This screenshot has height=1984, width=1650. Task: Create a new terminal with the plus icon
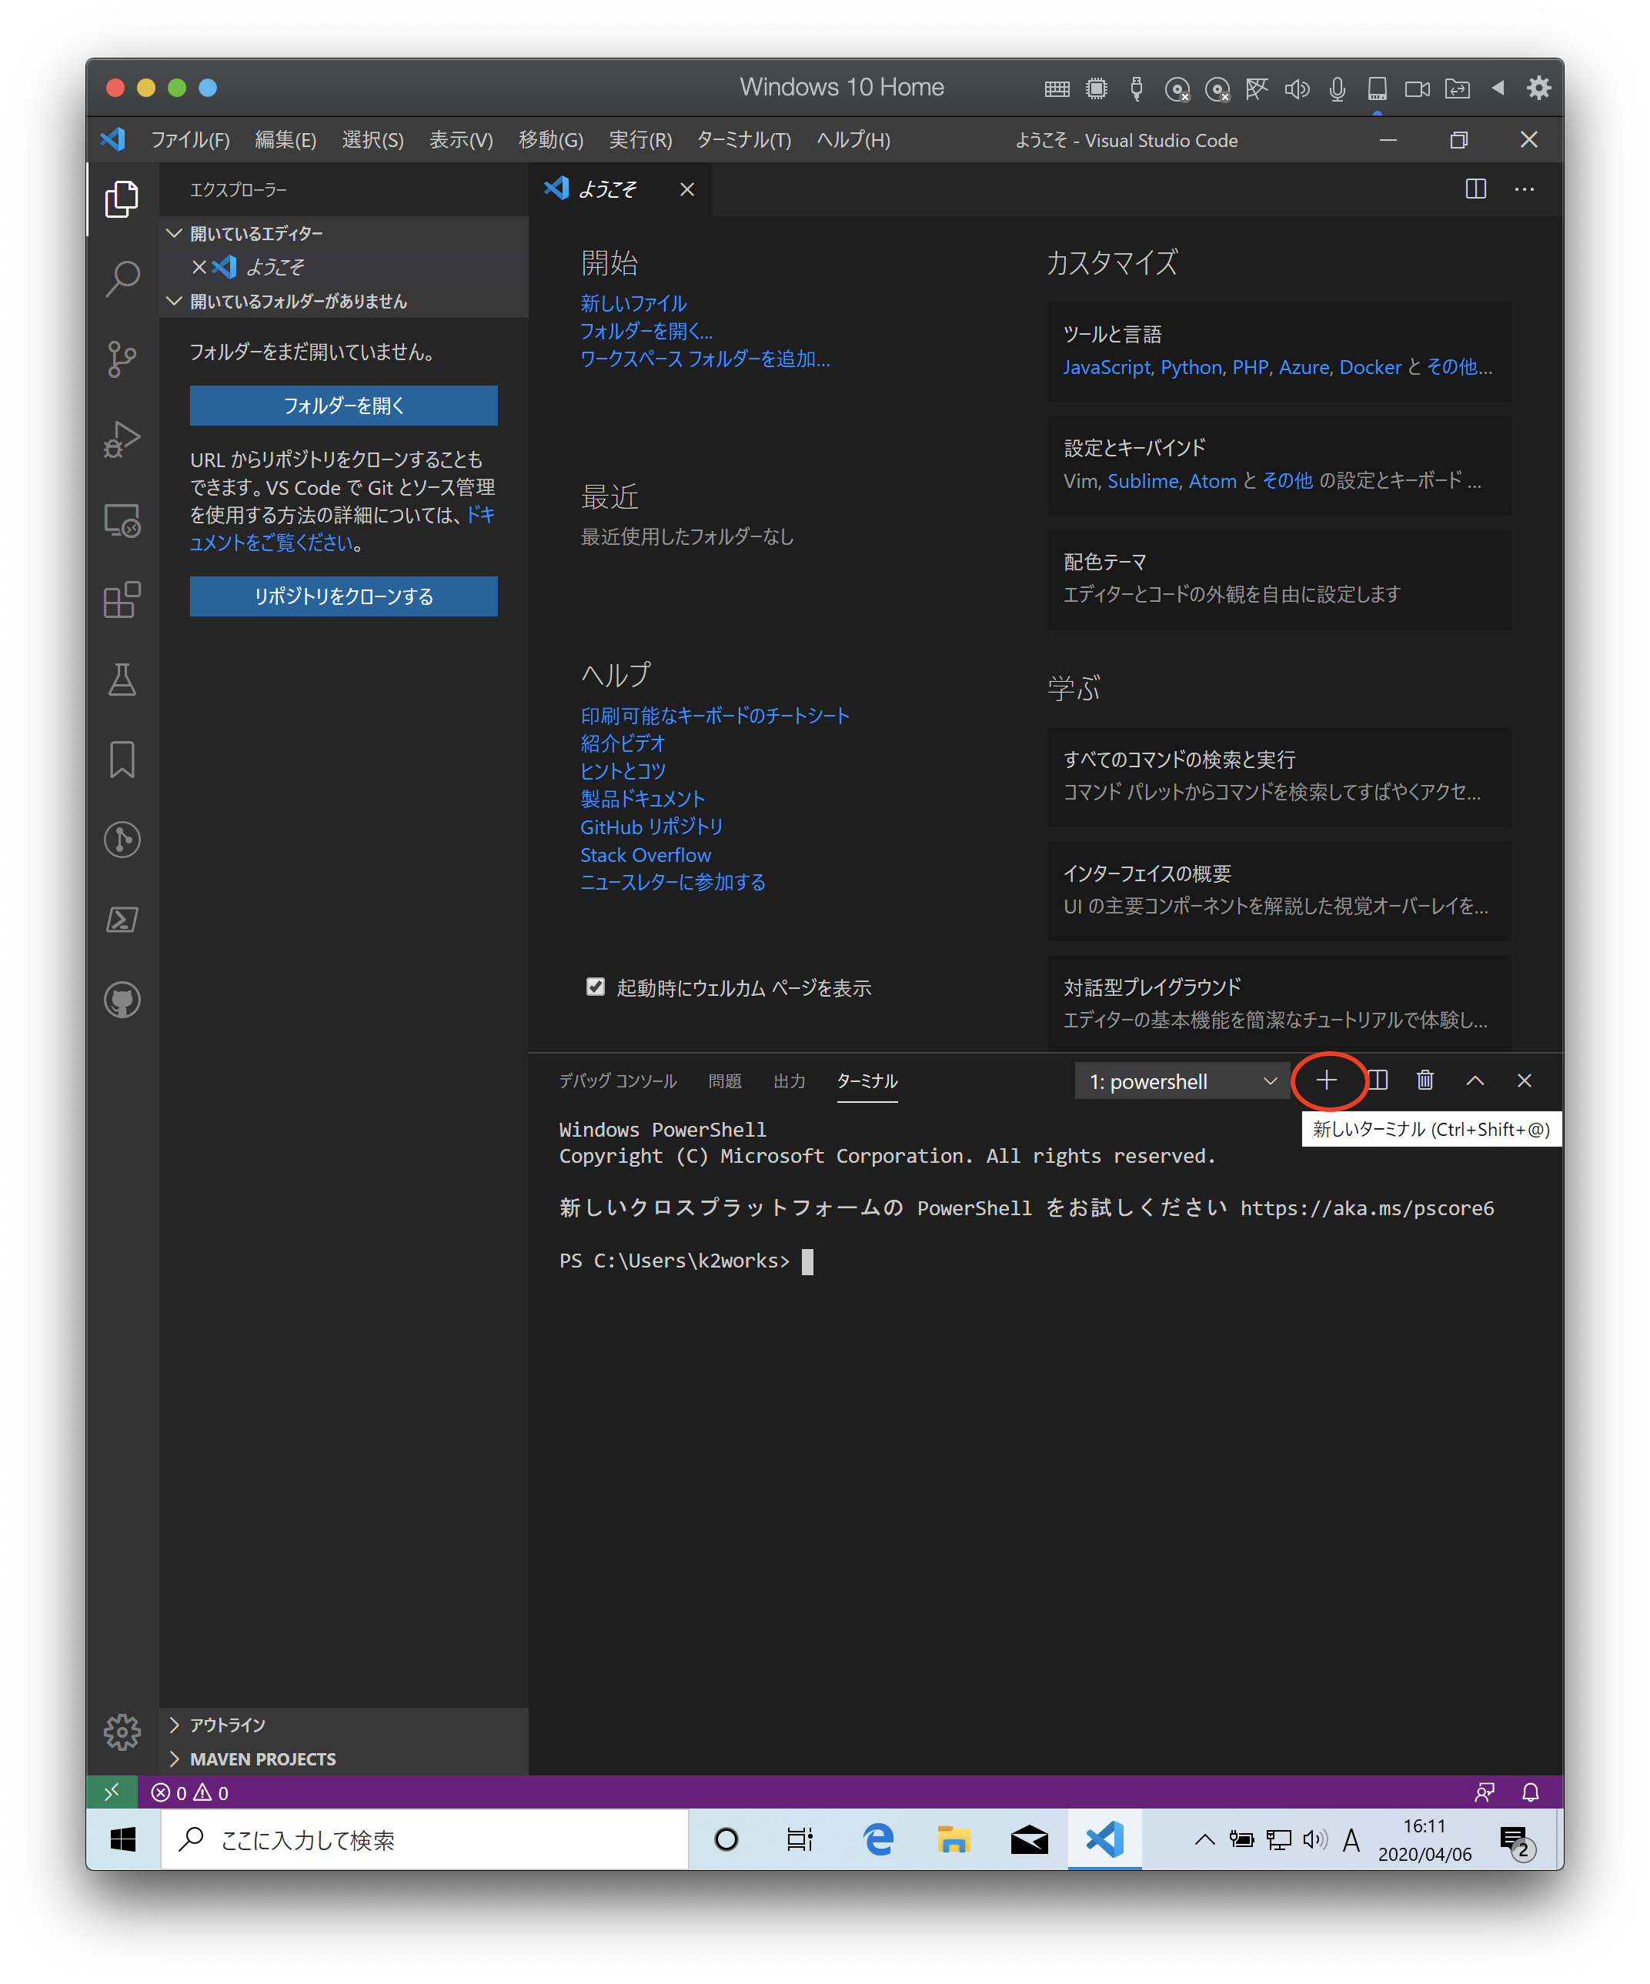[x=1327, y=1081]
